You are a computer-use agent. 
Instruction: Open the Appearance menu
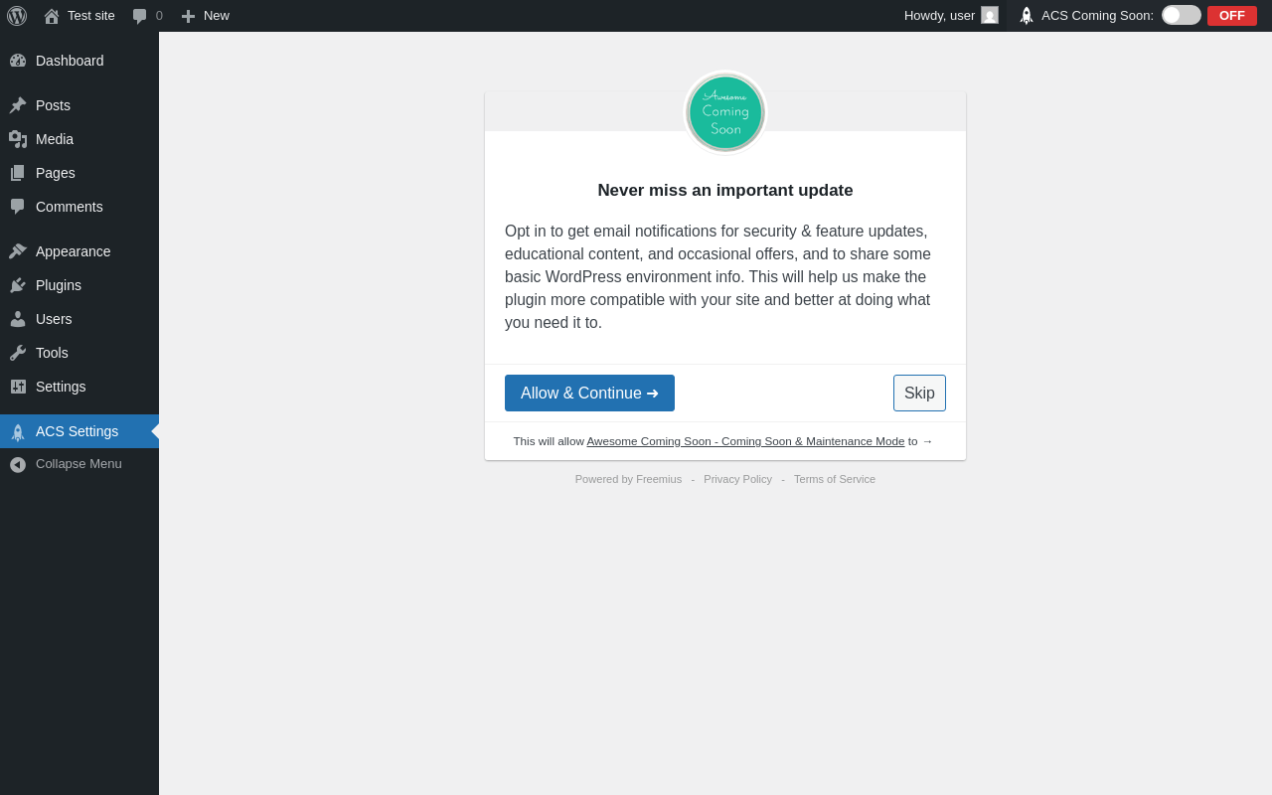point(79,251)
